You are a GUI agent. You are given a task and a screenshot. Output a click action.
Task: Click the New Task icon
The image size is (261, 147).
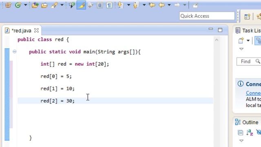point(241,40)
